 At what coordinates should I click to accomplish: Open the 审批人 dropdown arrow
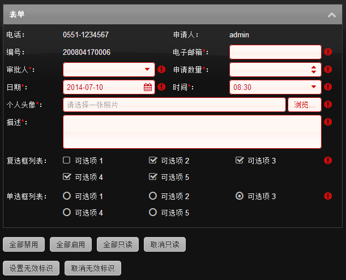[147, 70]
